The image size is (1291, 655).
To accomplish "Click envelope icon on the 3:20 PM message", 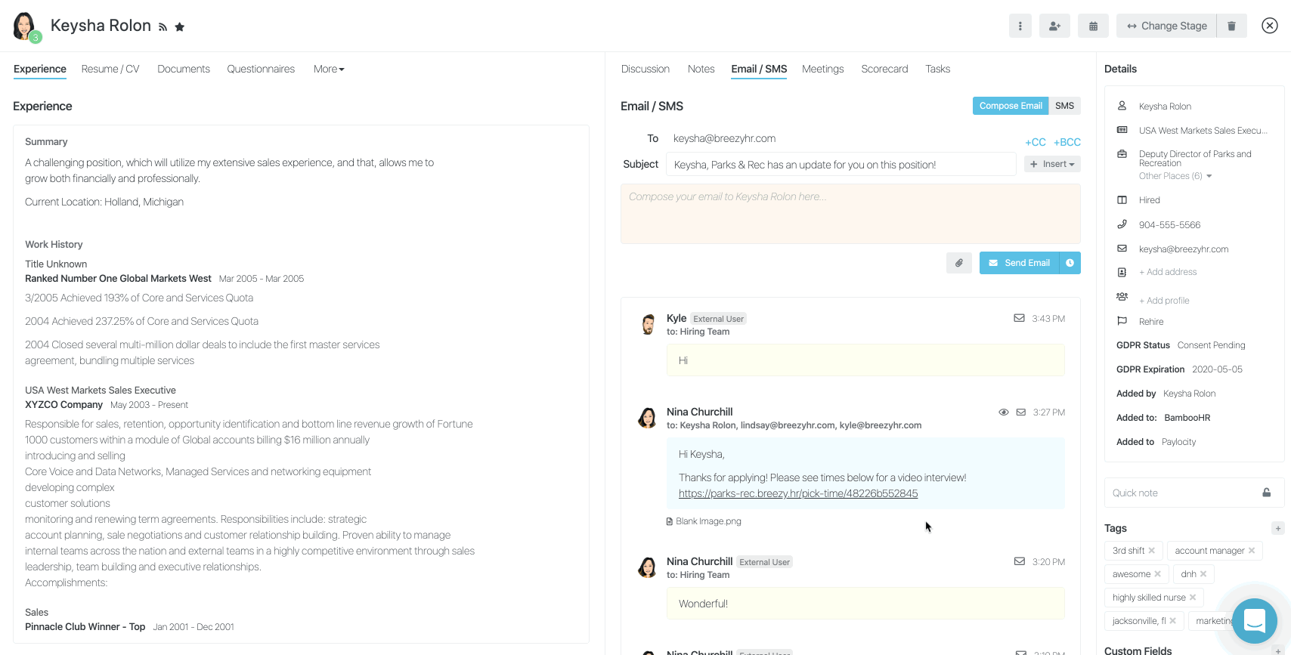I will (x=1019, y=561).
